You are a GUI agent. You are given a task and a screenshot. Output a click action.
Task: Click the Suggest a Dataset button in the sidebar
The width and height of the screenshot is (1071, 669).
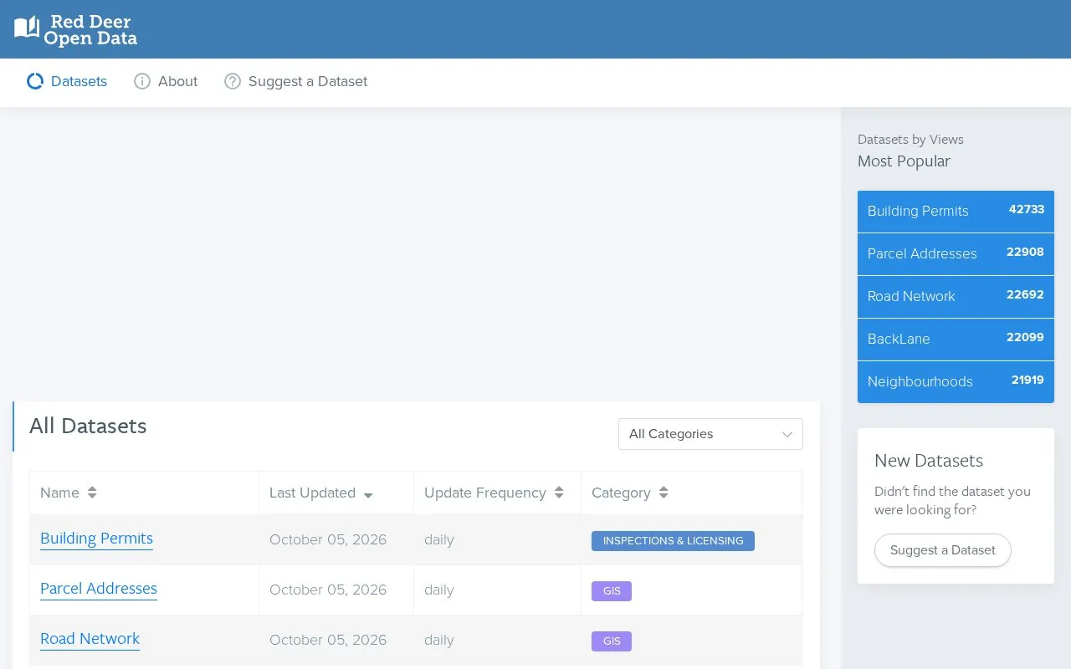(943, 550)
